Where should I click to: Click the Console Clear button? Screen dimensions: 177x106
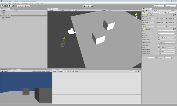pyautogui.click(x=55, y=71)
